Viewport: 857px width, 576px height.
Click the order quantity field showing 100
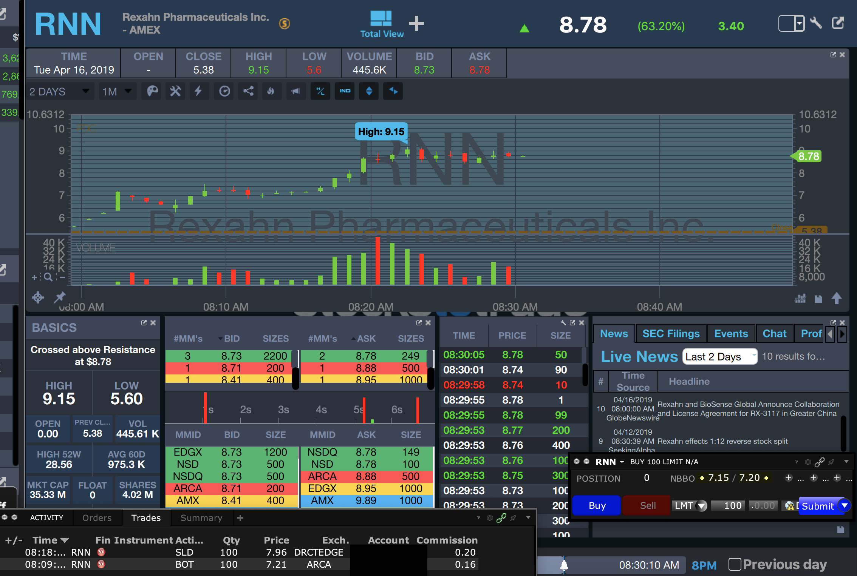(x=728, y=505)
